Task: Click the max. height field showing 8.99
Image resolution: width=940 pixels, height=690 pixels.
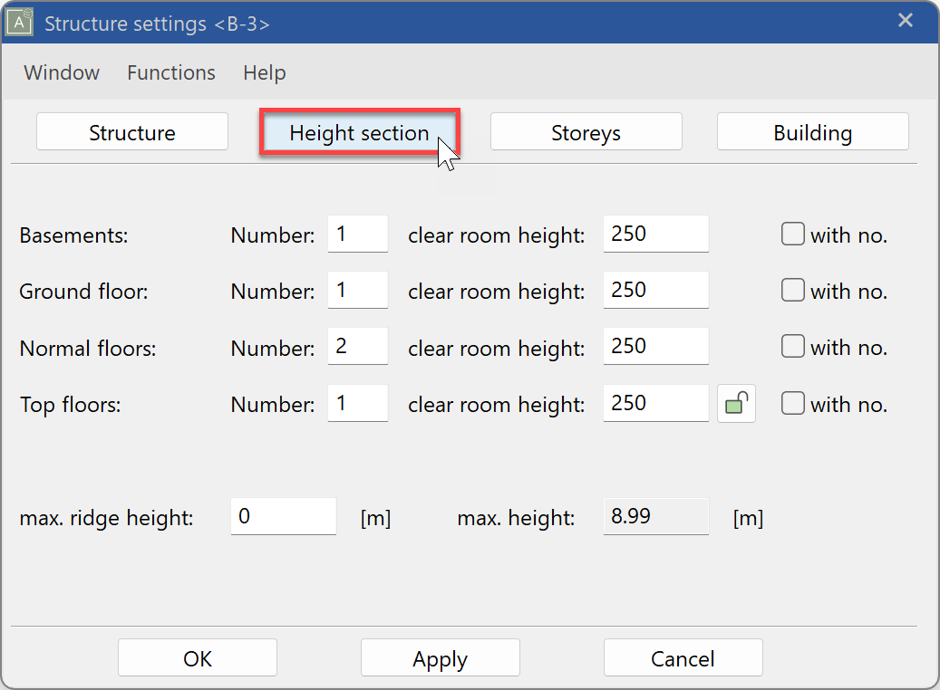Action: tap(655, 515)
